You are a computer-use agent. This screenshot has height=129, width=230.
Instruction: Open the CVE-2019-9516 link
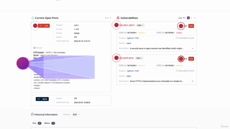tap(126, 58)
